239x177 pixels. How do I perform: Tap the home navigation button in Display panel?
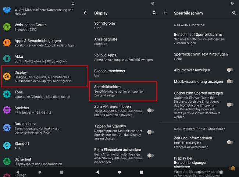pyautogui.click(x=119, y=172)
